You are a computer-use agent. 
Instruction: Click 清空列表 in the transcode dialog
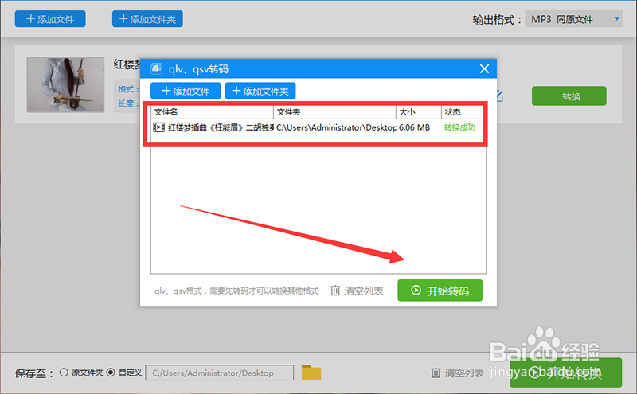(x=364, y=291)
